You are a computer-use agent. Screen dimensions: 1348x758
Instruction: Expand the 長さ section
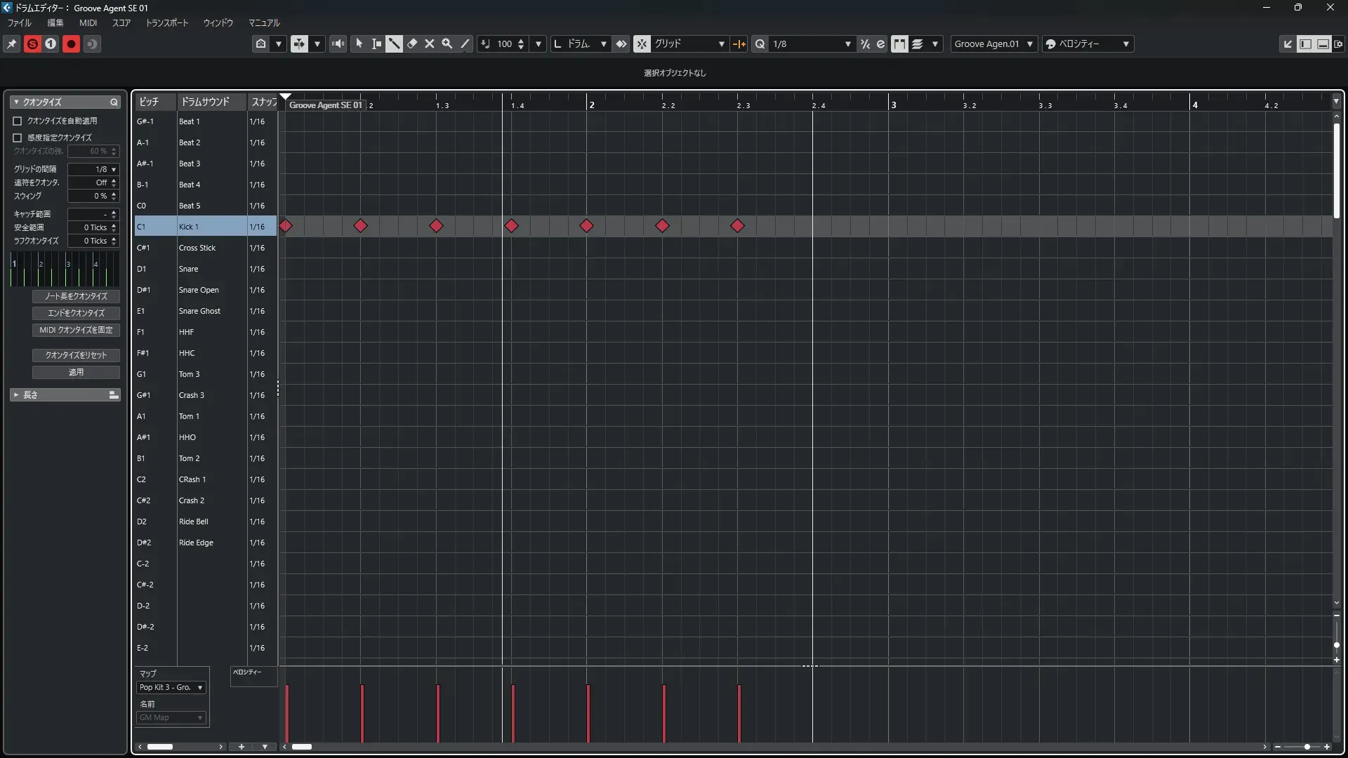pos(16,395)
